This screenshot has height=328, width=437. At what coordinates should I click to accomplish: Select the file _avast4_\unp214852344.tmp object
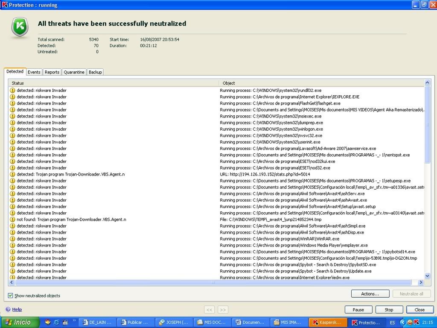pyautogui.click(x=271, y=220)
